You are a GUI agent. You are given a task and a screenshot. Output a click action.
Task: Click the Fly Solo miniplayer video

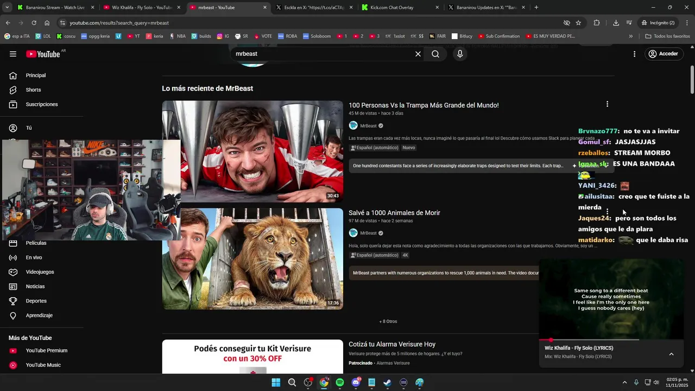(x=611, y=299)
